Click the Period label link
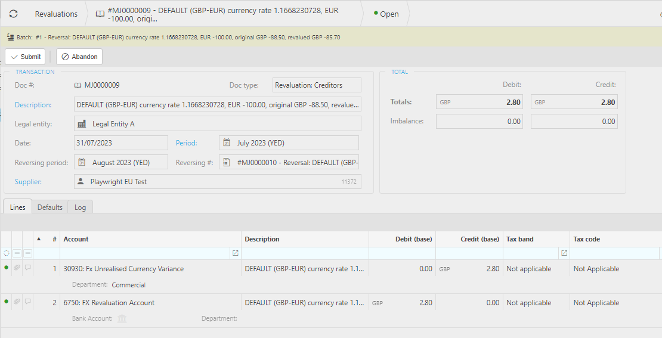The width and height of the screenshot is (662, 338). [186, 142]
